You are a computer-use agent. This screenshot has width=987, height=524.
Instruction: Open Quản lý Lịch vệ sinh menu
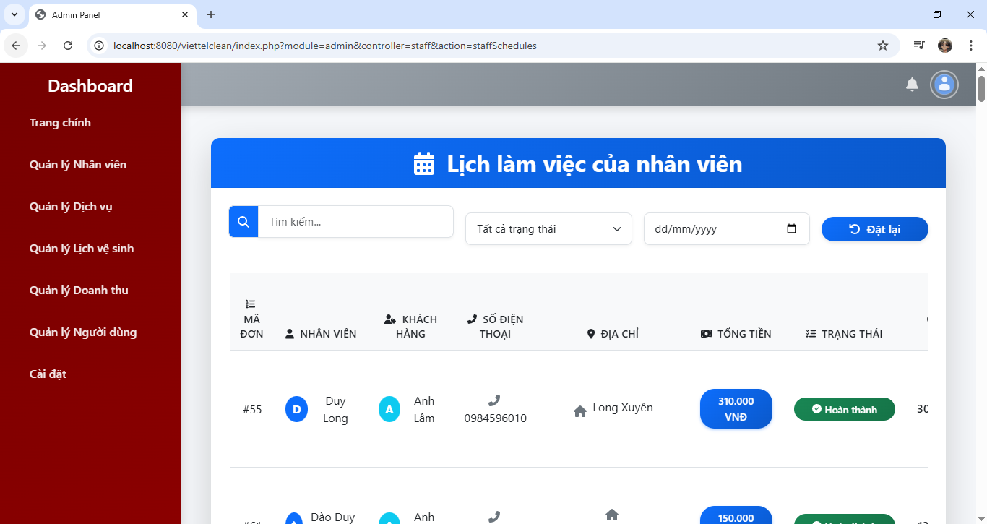pyautogui.click(x=82, y=249)
